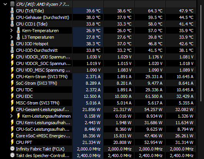
Task: Click lightning icon for CPU Kern-Leistungsaufnahme row
Action: pos(12,123)
